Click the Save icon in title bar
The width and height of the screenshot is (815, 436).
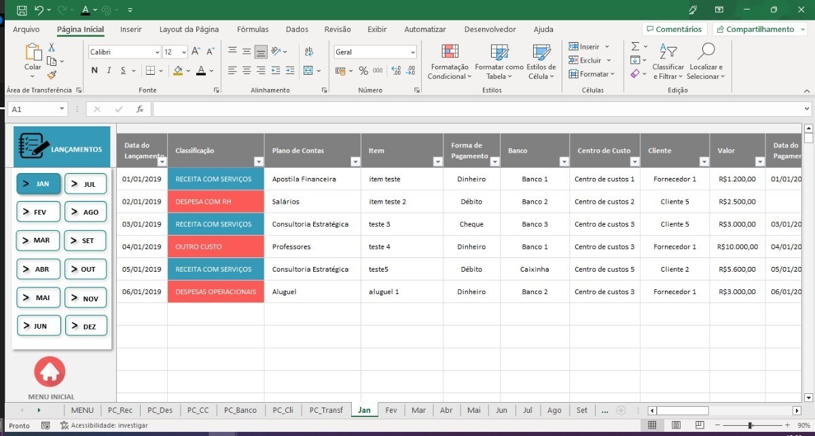pos(22,10)
